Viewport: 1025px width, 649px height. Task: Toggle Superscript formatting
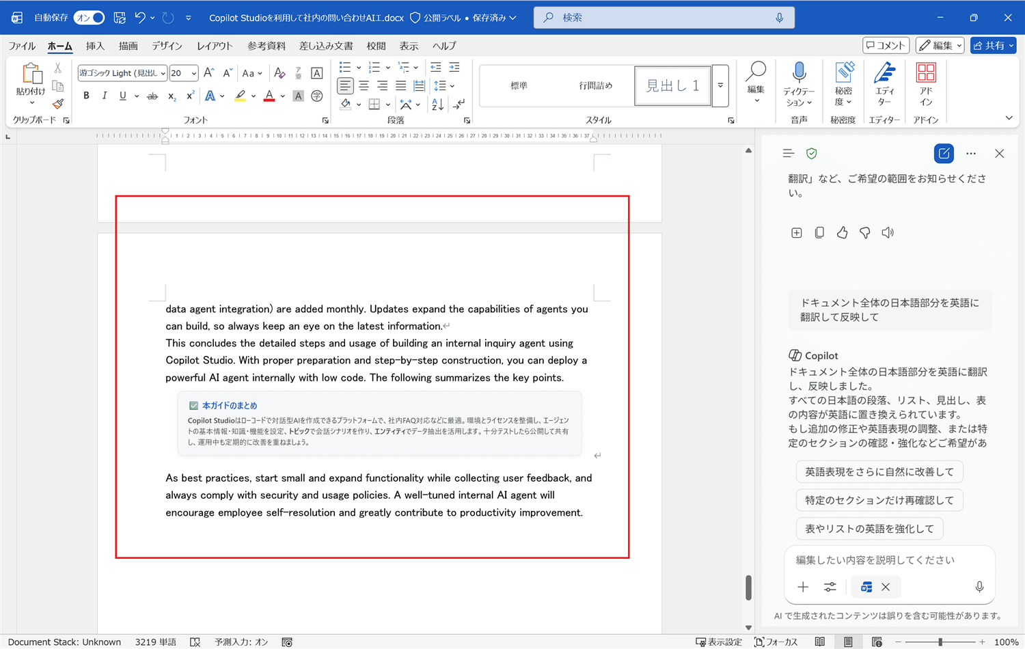coord(190,96)
